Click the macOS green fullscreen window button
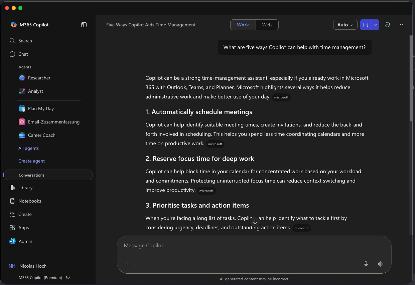 (20, 8)
